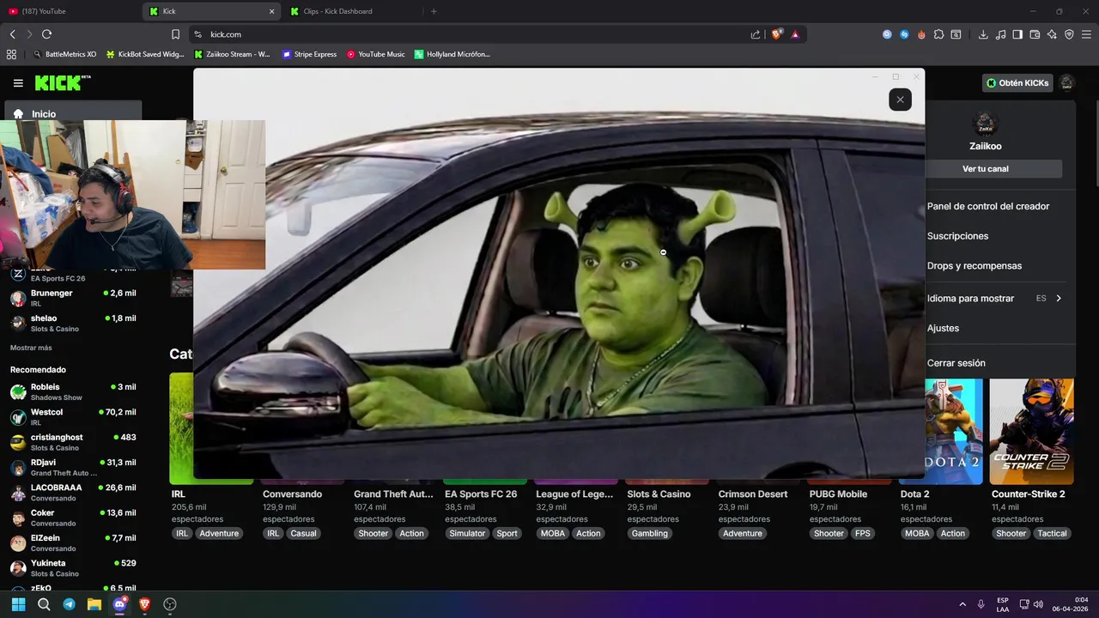Open LACOBRAAA recommended channel
The image size is (1099, 618).
click(x=73, y=493)
